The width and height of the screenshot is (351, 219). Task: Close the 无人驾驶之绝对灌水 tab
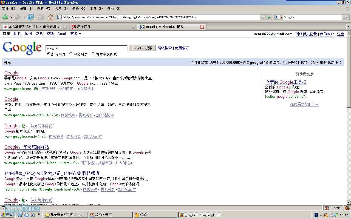pyautogui.click(x=65, y=27)
